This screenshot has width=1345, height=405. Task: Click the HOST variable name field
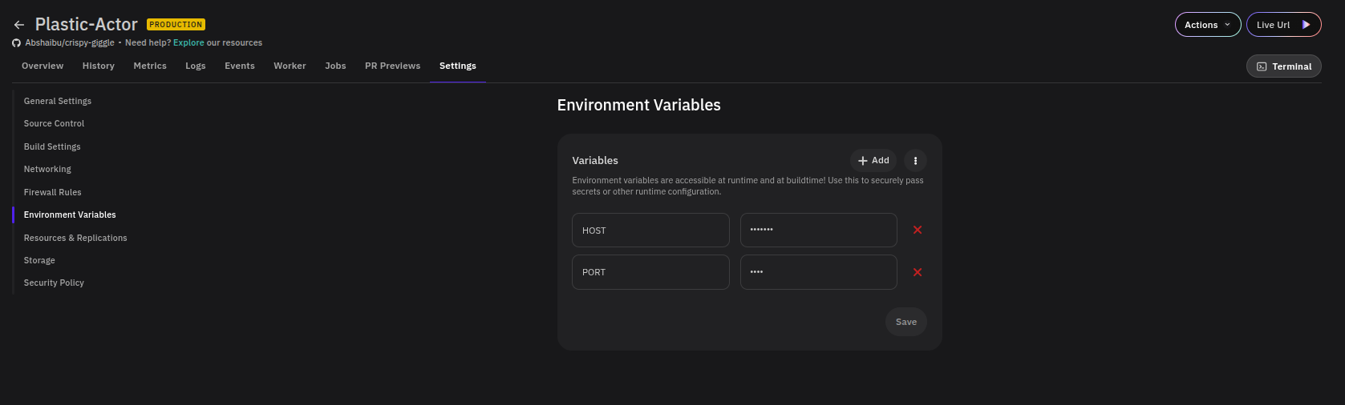tap(650, 230)
